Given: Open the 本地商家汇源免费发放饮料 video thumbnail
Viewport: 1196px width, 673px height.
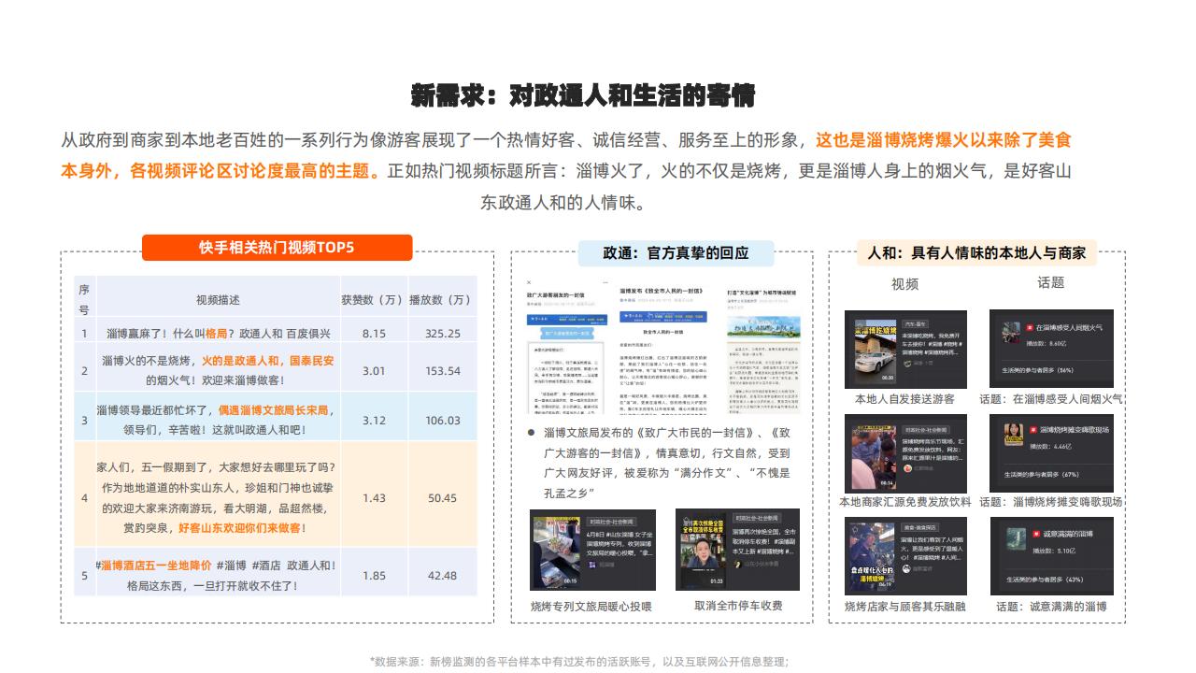Looking at the screenshot, I should pos(905,453).
